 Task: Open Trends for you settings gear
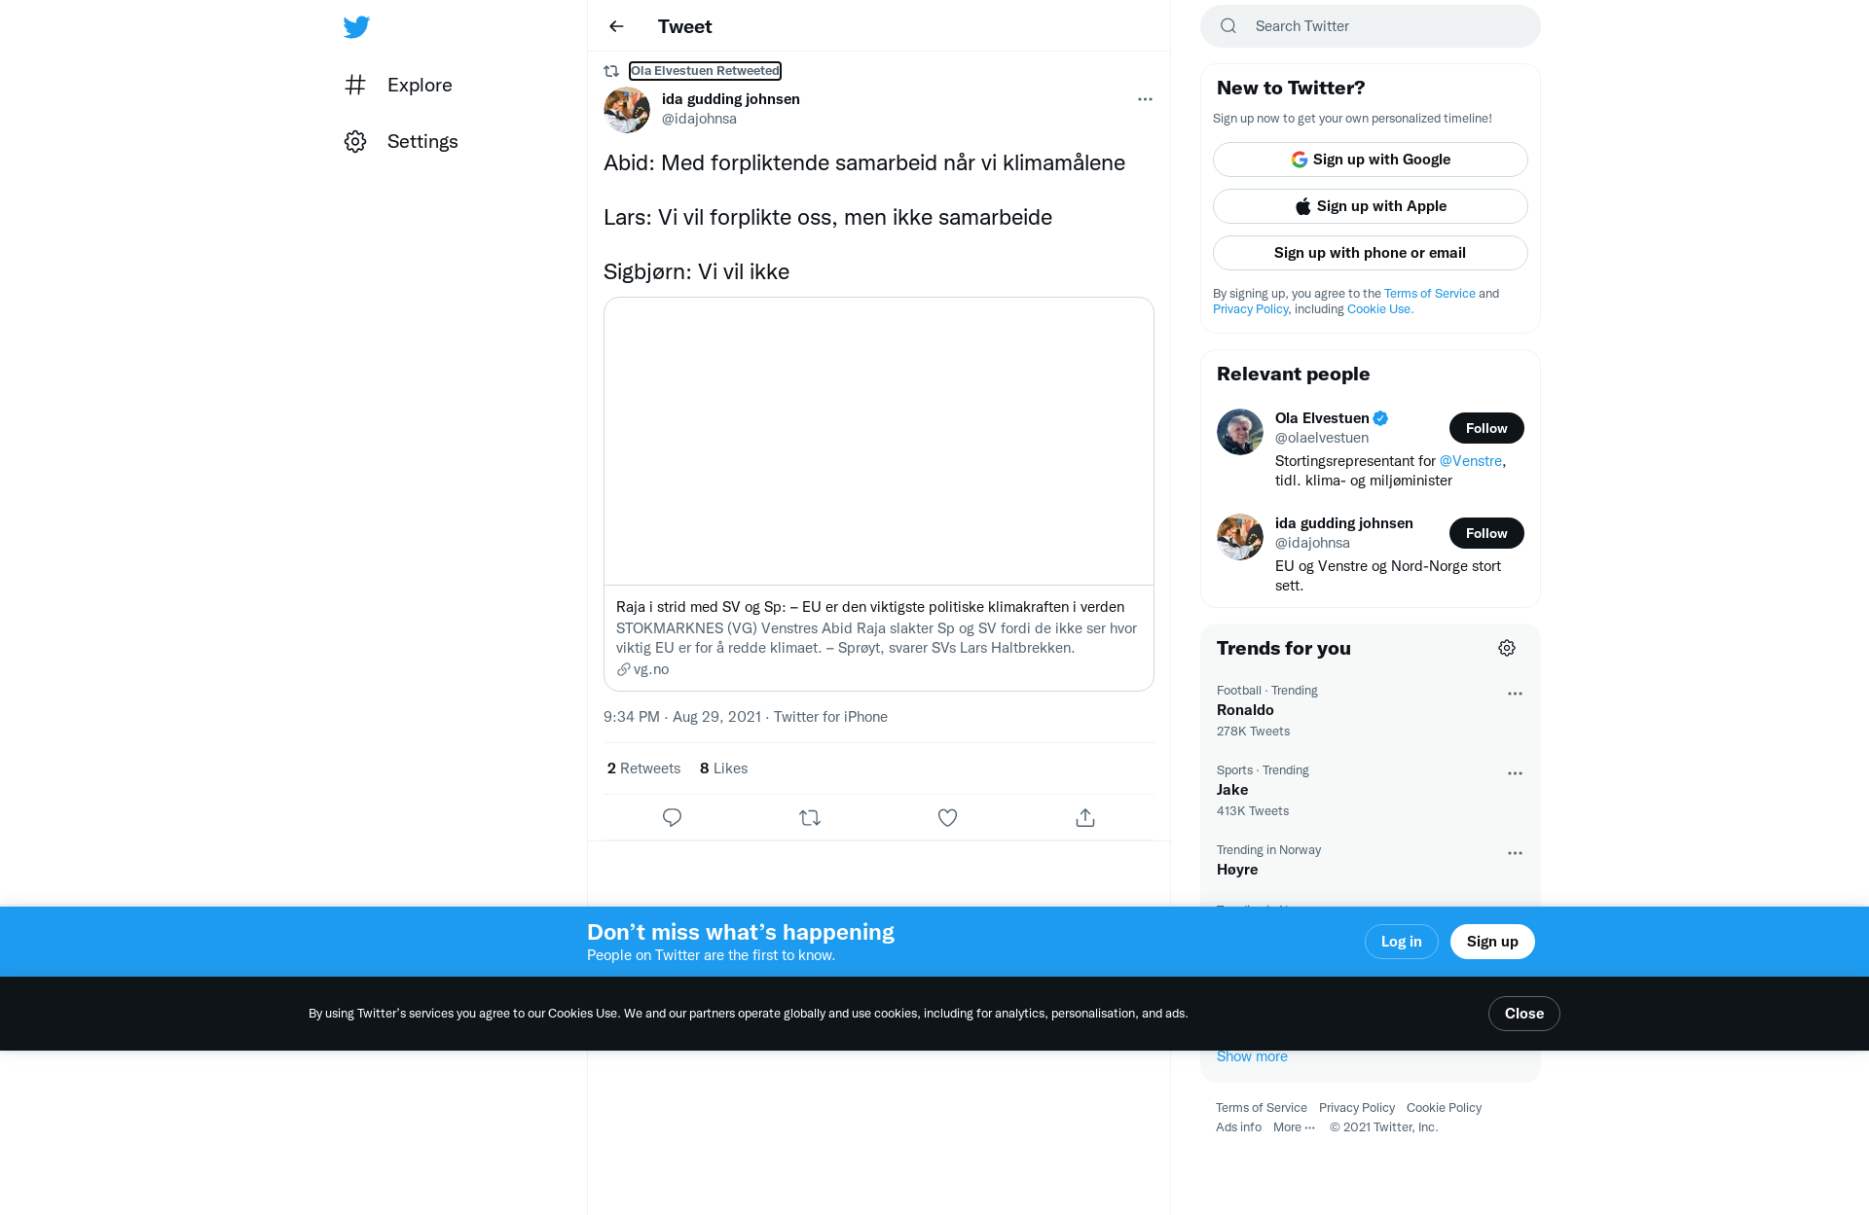coord(1507,648)
